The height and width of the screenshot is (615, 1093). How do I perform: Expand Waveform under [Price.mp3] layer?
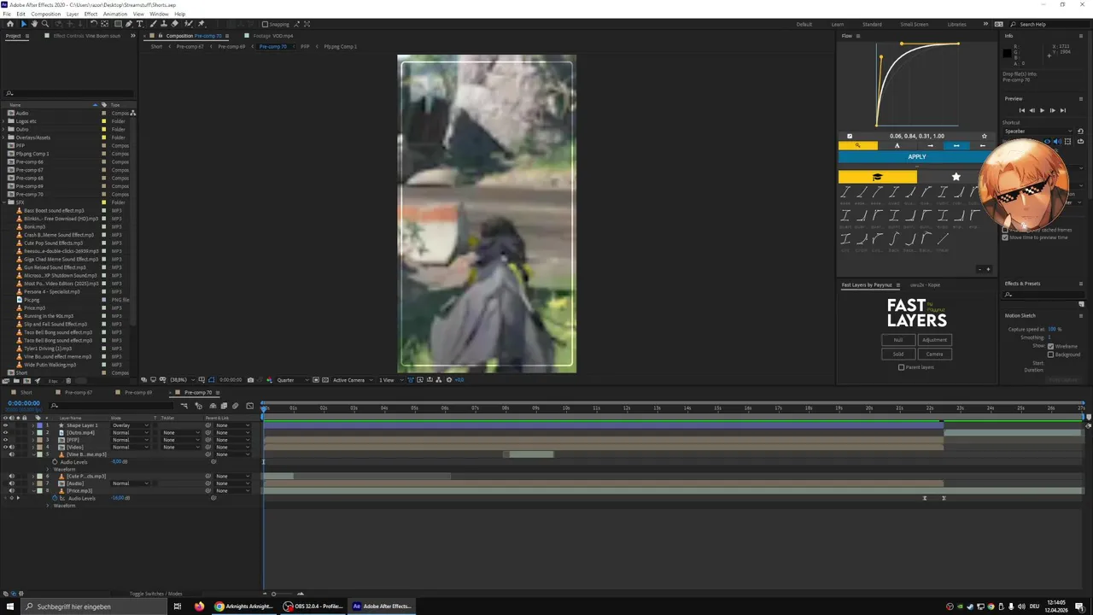pyautogui.click(x=48, y=506)
